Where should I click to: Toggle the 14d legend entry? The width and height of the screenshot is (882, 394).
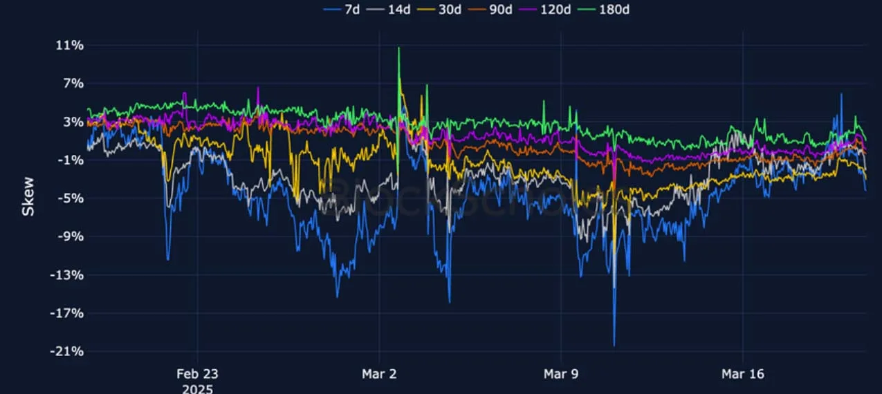point(390,10)
